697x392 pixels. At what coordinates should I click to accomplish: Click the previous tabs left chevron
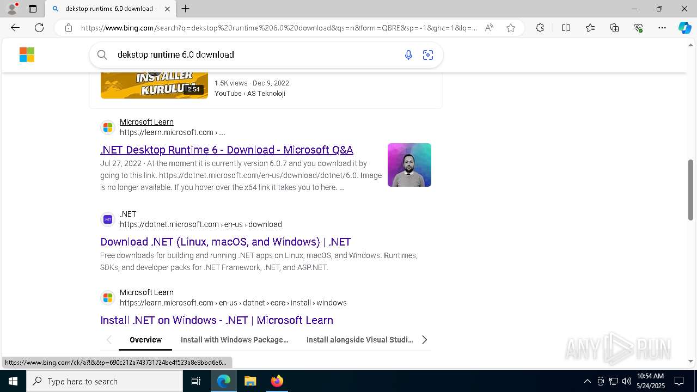coord(109,340)
